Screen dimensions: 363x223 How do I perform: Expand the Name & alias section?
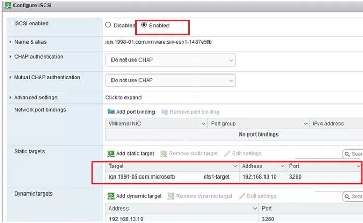click(10, 42)
